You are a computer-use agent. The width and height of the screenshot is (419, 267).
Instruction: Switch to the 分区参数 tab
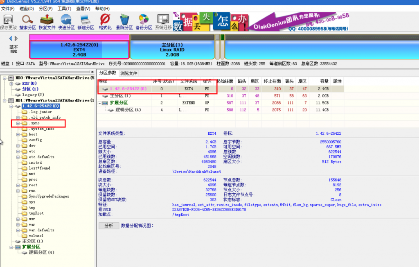pyautogui.click(x=108, y=73)
